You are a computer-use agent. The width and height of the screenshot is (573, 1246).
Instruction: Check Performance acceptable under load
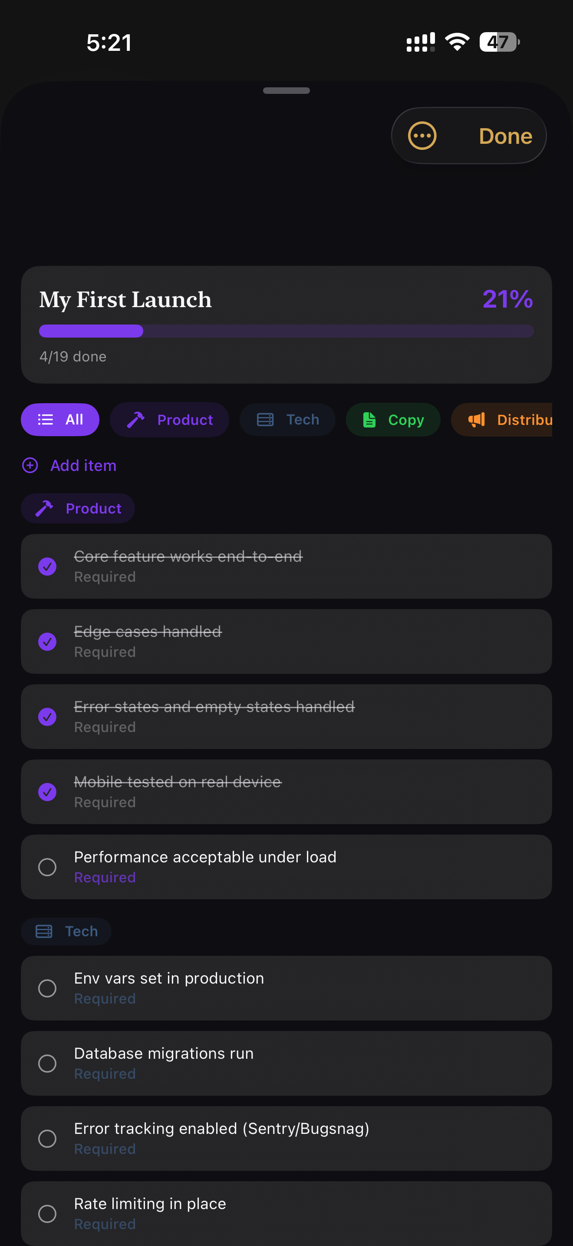point(47,867)
